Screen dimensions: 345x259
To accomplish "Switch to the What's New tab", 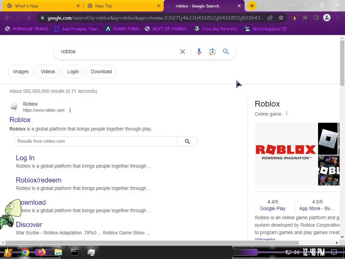I will [41, 6].
